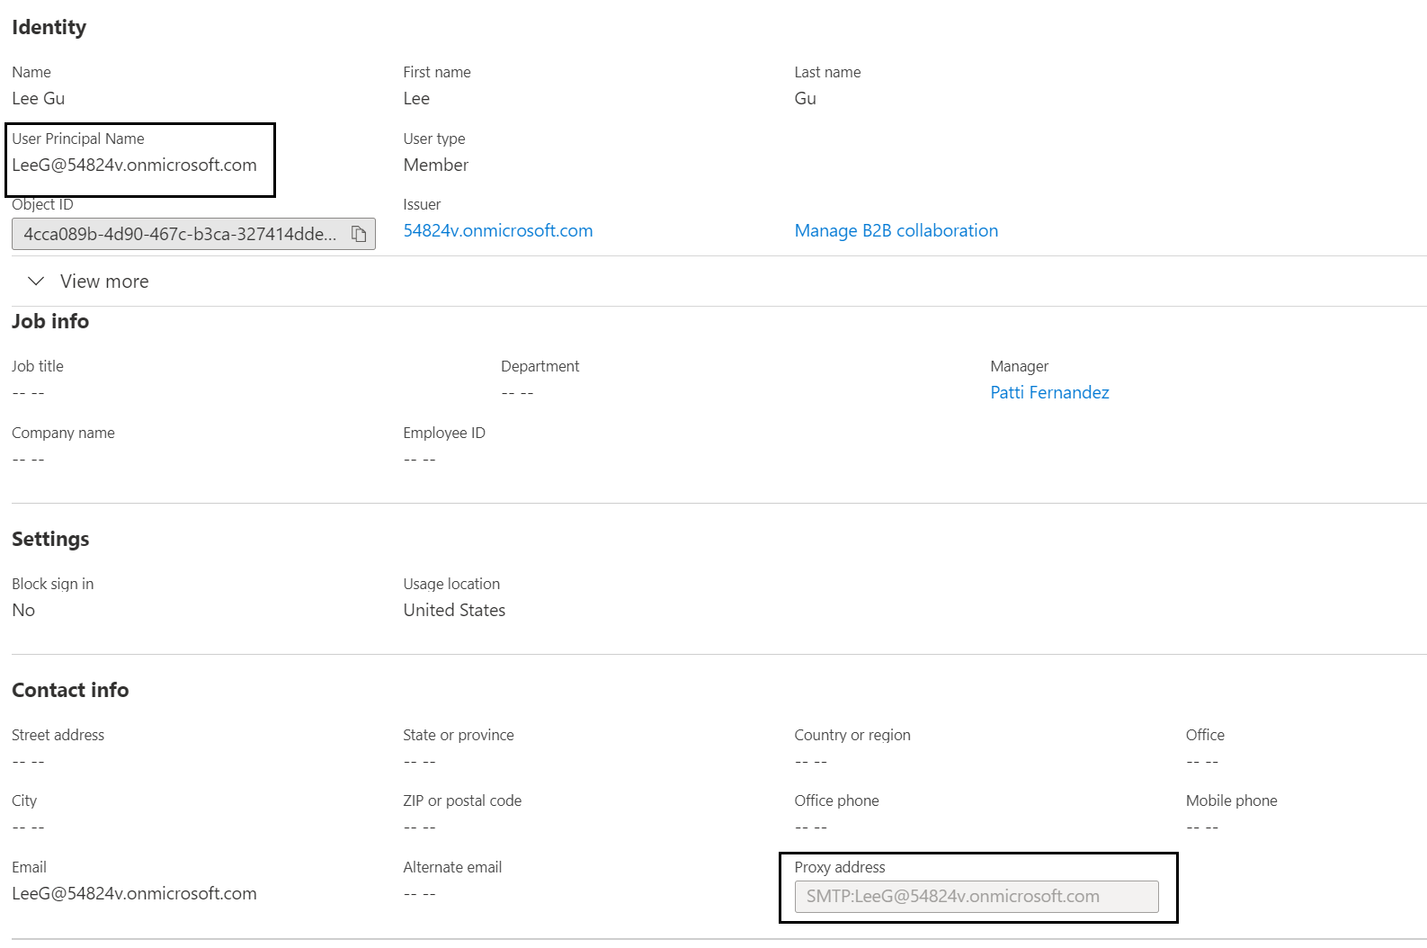
Task: Click the View more label text
Action: (104, 282)
